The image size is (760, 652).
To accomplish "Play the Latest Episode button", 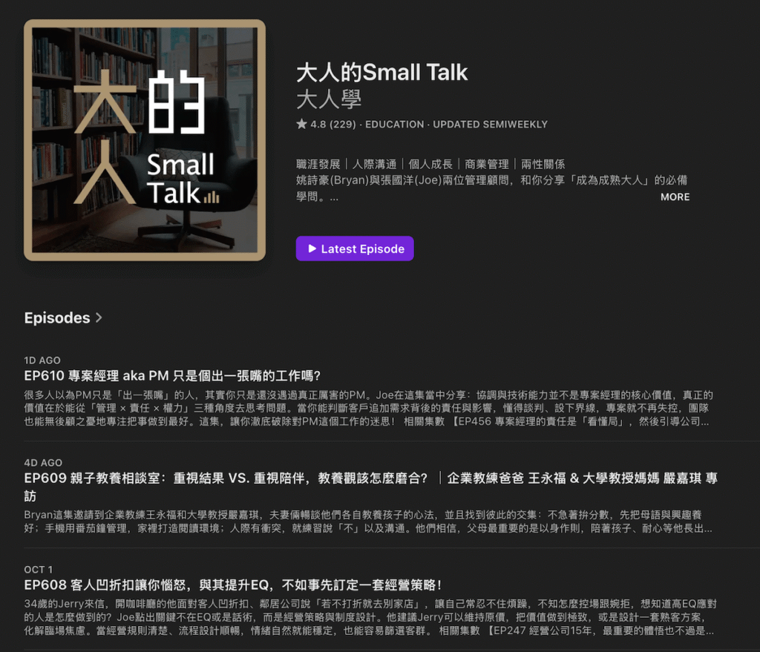I will coord(354,248).
